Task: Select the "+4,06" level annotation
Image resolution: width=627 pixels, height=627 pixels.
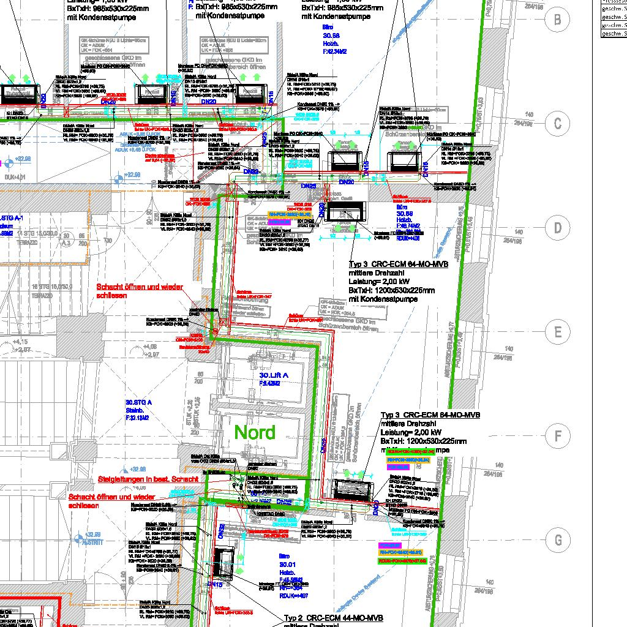Action: pyautogui.click(x=149, y=347)
